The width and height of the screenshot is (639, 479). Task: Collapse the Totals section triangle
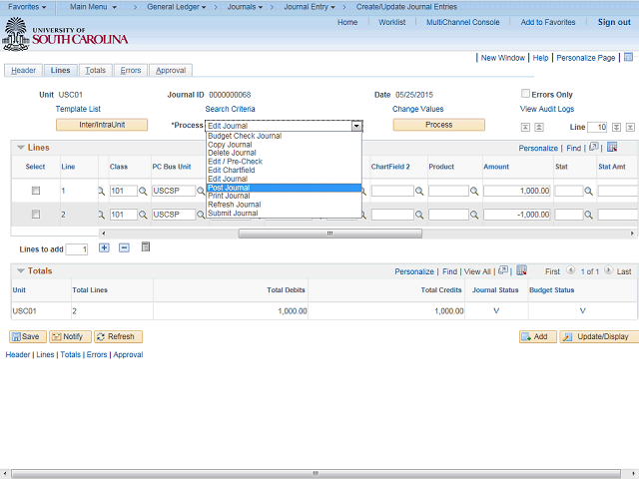pyautogui.click(x=20, y=270)
